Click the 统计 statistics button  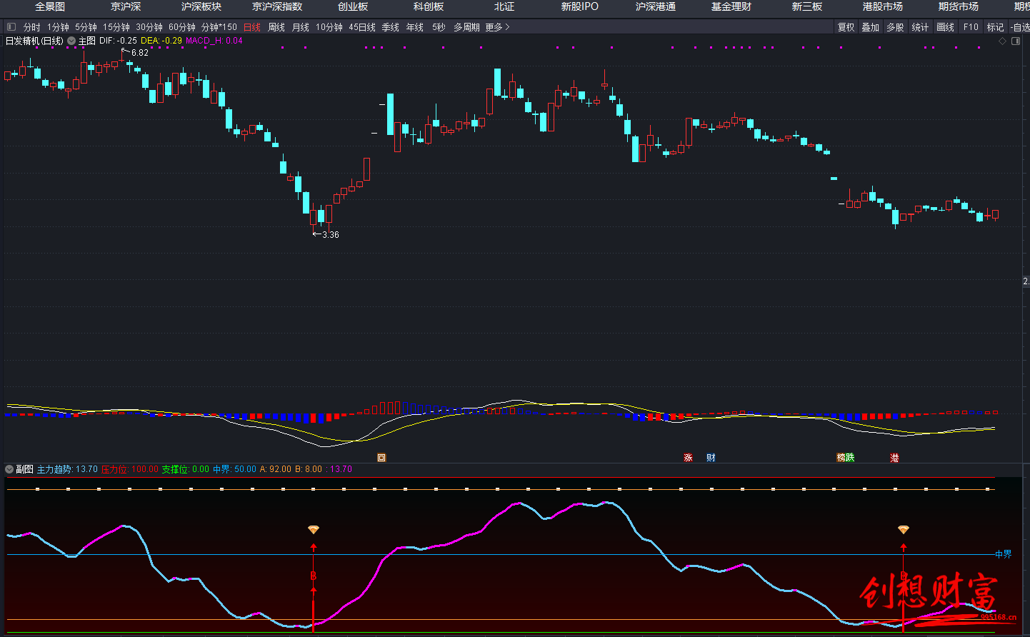tap(921, 27)
